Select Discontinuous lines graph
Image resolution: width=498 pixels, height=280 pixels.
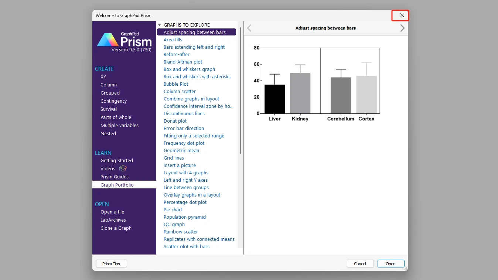[184, 113]
